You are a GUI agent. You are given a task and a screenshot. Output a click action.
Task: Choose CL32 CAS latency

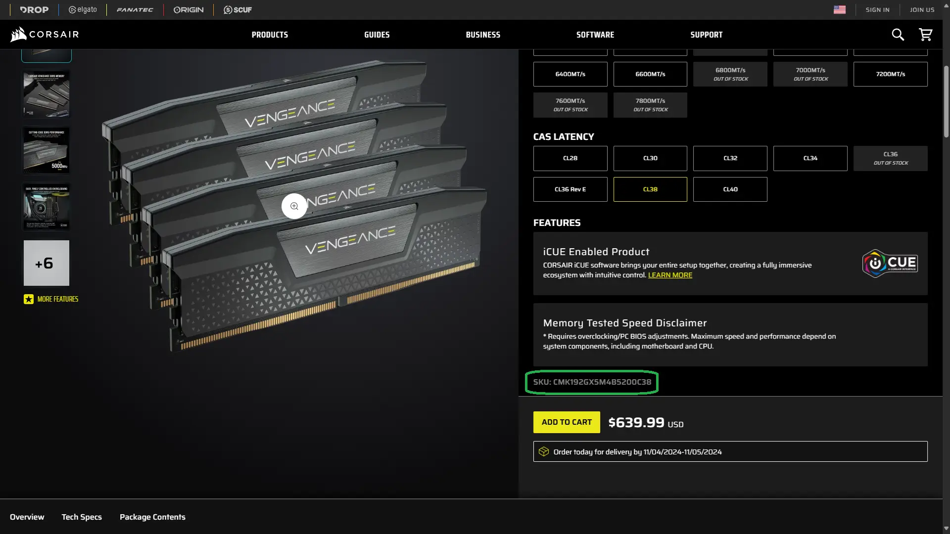pos(730,158)
